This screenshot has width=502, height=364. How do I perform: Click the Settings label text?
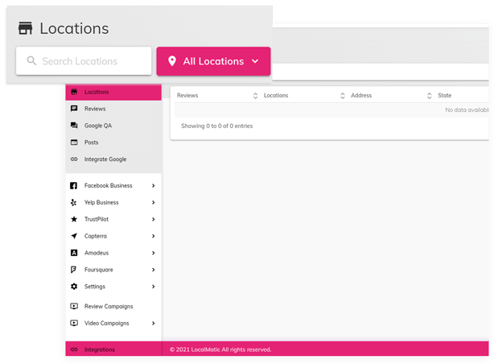95,287
